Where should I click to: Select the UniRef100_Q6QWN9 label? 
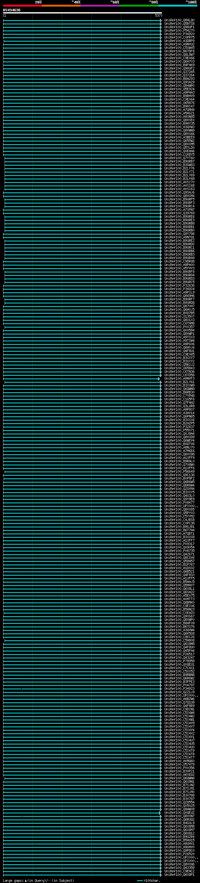click(179, 389)
